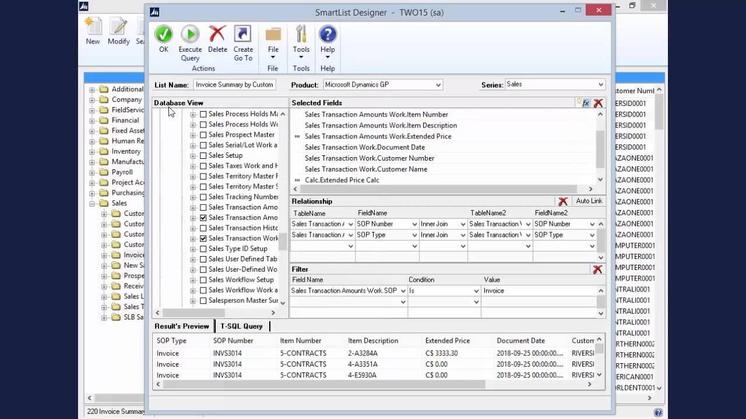Tick the Sales Setup table checkbox
The height and width of the screenshot is (419, 746).
tap(203, 156)
